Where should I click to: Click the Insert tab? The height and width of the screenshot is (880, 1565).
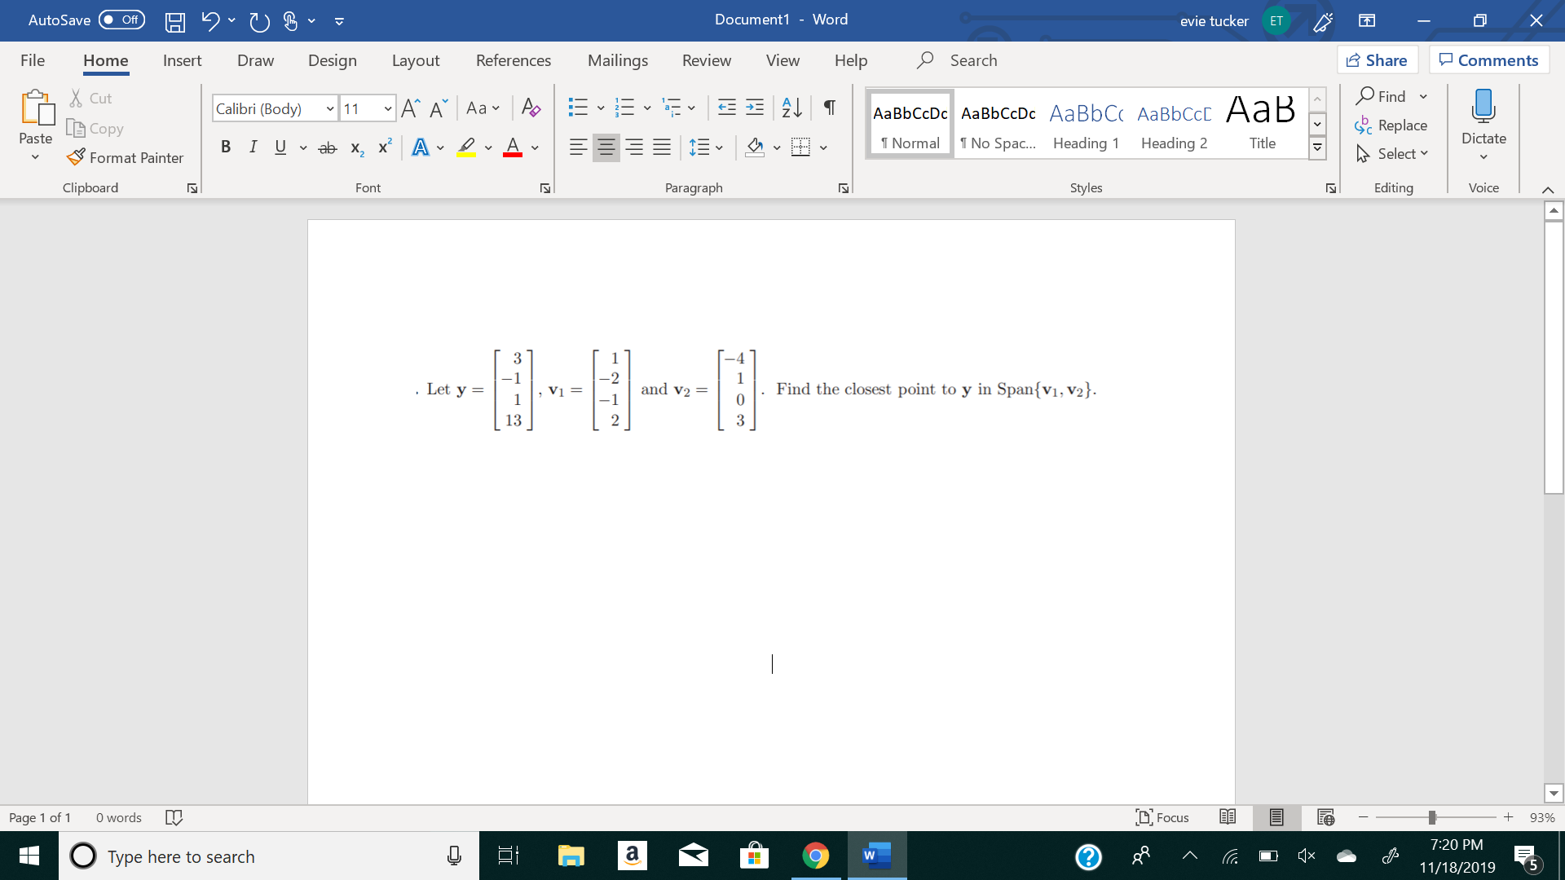pyautogui.click(x=182, y=60)
